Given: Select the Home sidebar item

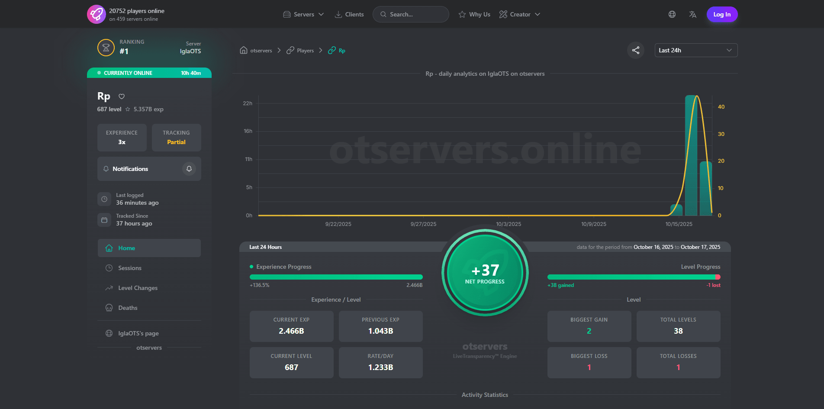Looking at the screenshot, I should 149,248.
